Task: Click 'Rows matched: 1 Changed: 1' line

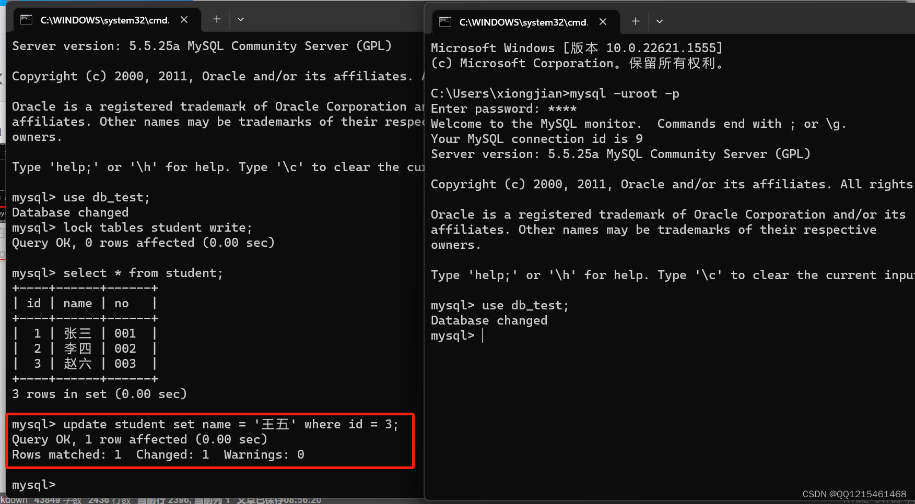Action: coord(158,455)
